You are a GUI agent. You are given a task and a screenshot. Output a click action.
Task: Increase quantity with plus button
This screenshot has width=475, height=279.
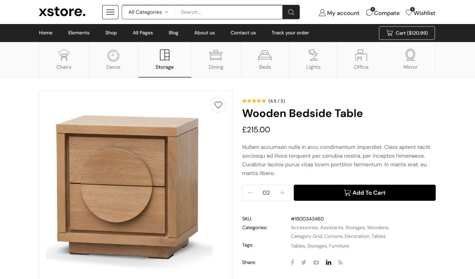click(x=282, y=193)
